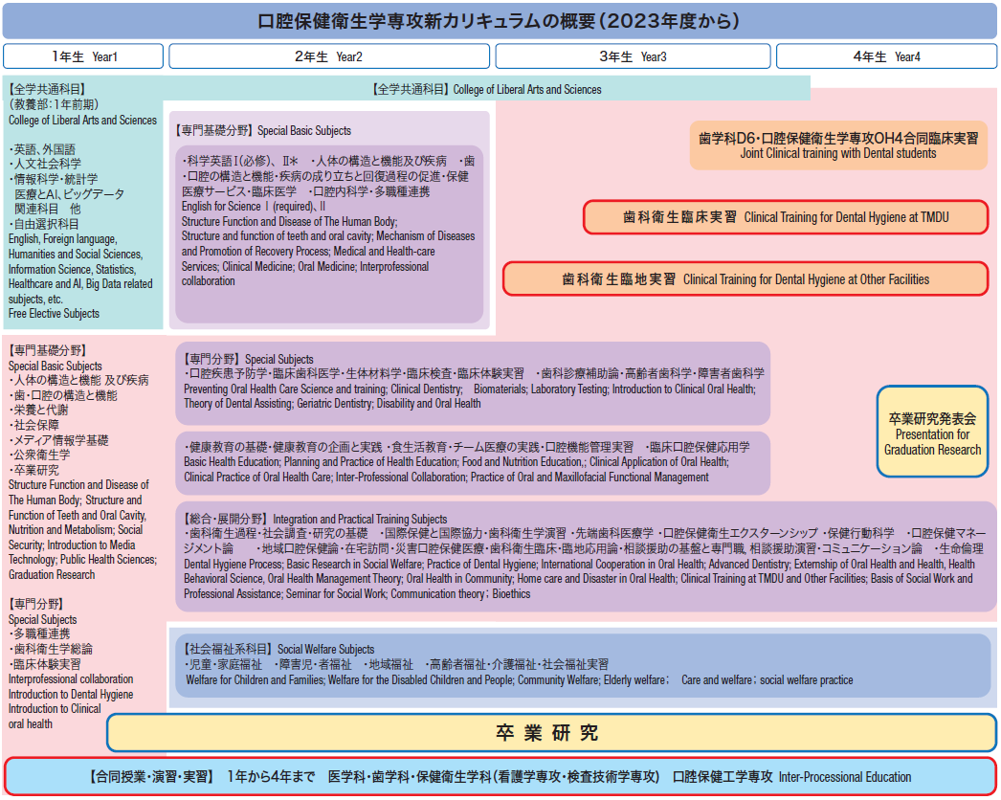Click the heading 【総合・展開分野】Integration and Practical Training Subjects
The height and width of the screenshot is (800, 1001).
pos(316,519)
